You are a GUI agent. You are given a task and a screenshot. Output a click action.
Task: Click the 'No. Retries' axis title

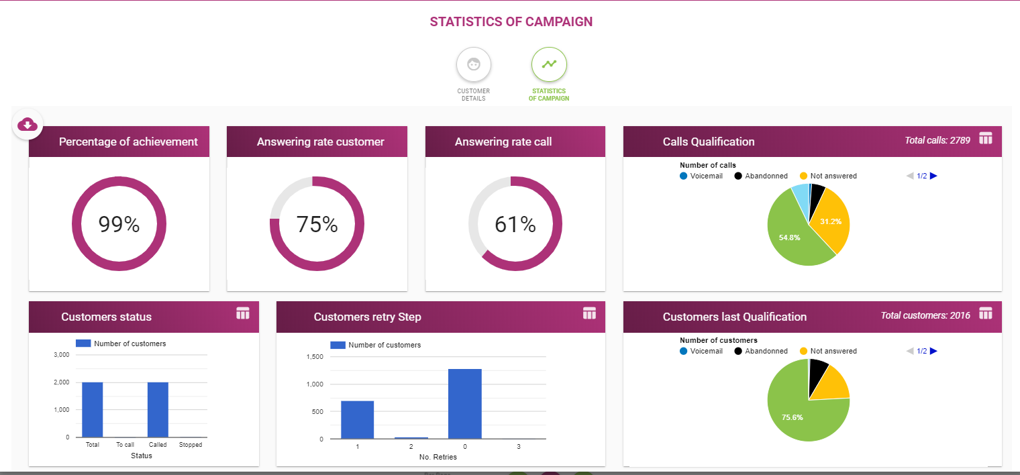(x=438, y=457)
